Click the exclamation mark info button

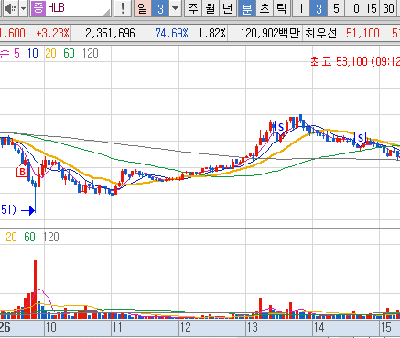123,8
